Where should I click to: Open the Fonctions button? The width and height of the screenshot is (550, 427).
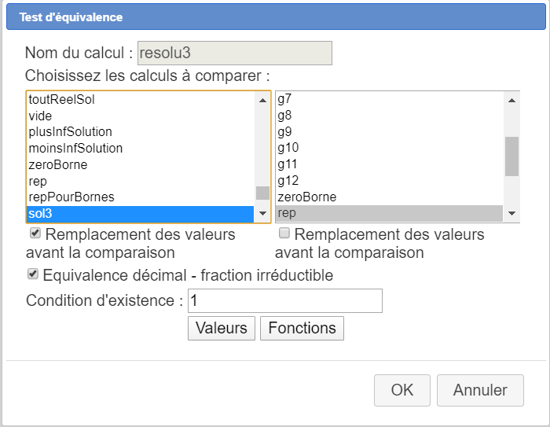(302, 328)
